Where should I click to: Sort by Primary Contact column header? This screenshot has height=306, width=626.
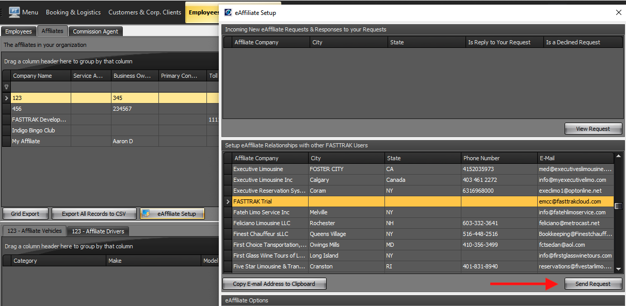pyautogui.click(x=182, y=76)
